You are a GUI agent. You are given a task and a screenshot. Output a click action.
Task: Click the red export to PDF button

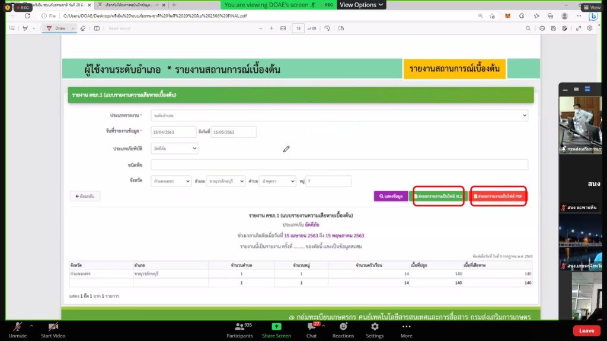coord(498,196)
